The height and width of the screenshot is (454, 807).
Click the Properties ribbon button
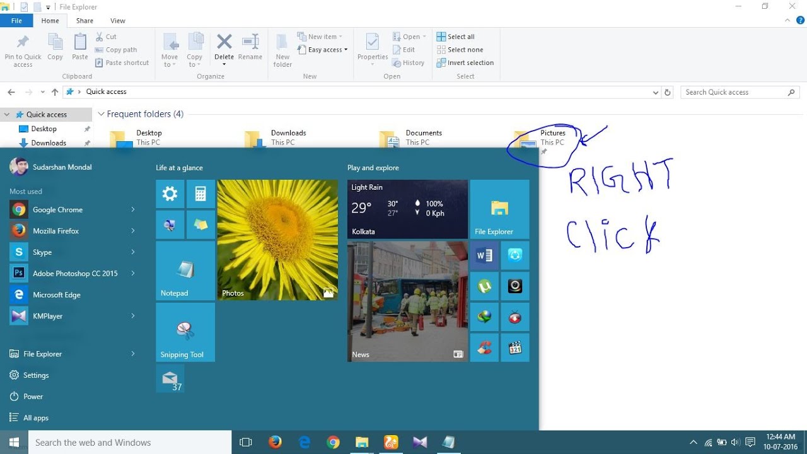pyautogui.click(x=373, y=49)
